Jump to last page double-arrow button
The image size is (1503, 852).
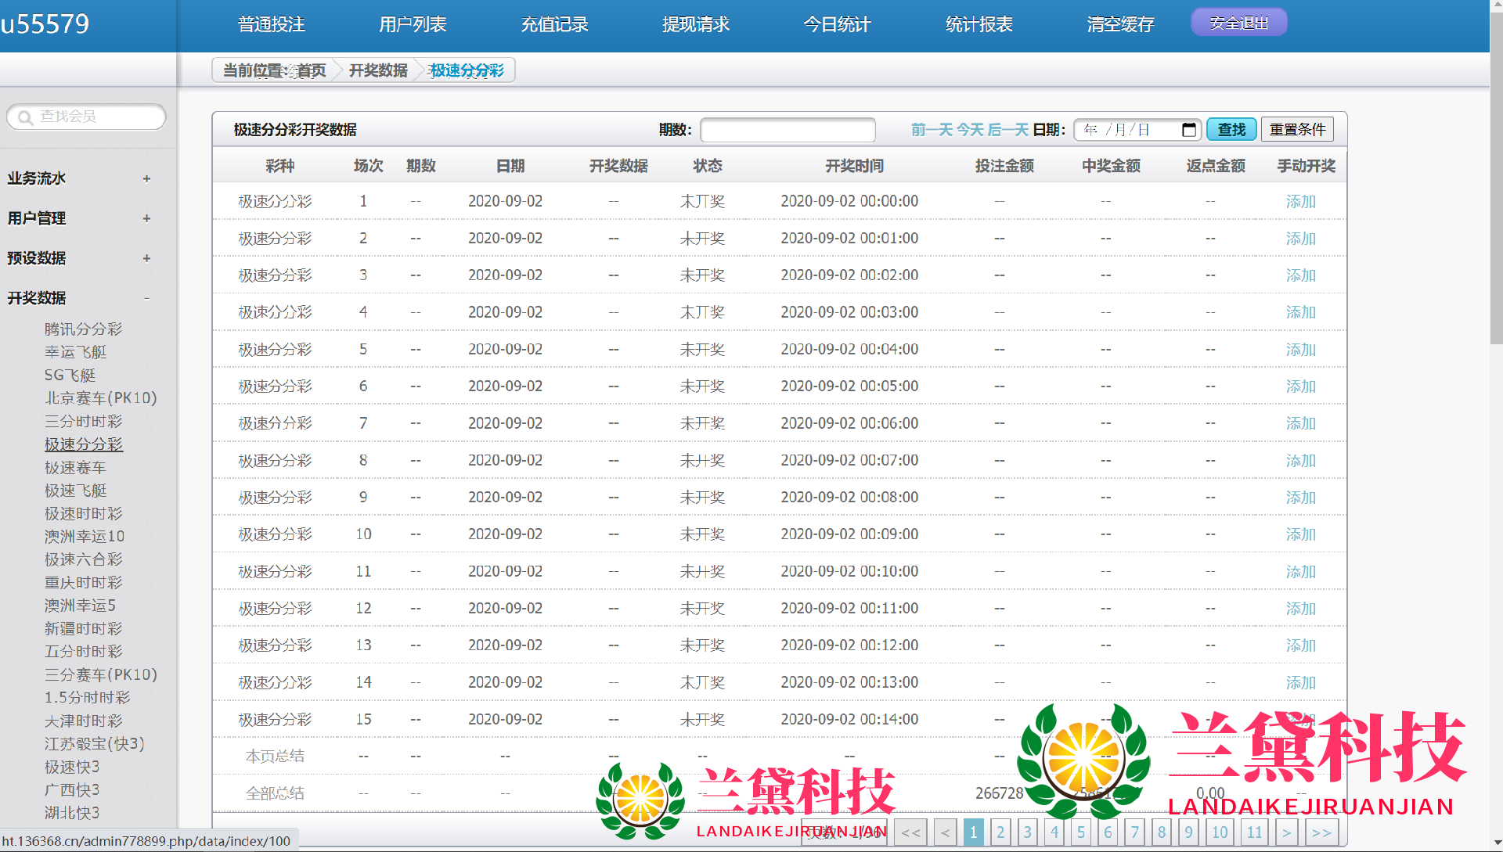click(x=1321, y=832)
